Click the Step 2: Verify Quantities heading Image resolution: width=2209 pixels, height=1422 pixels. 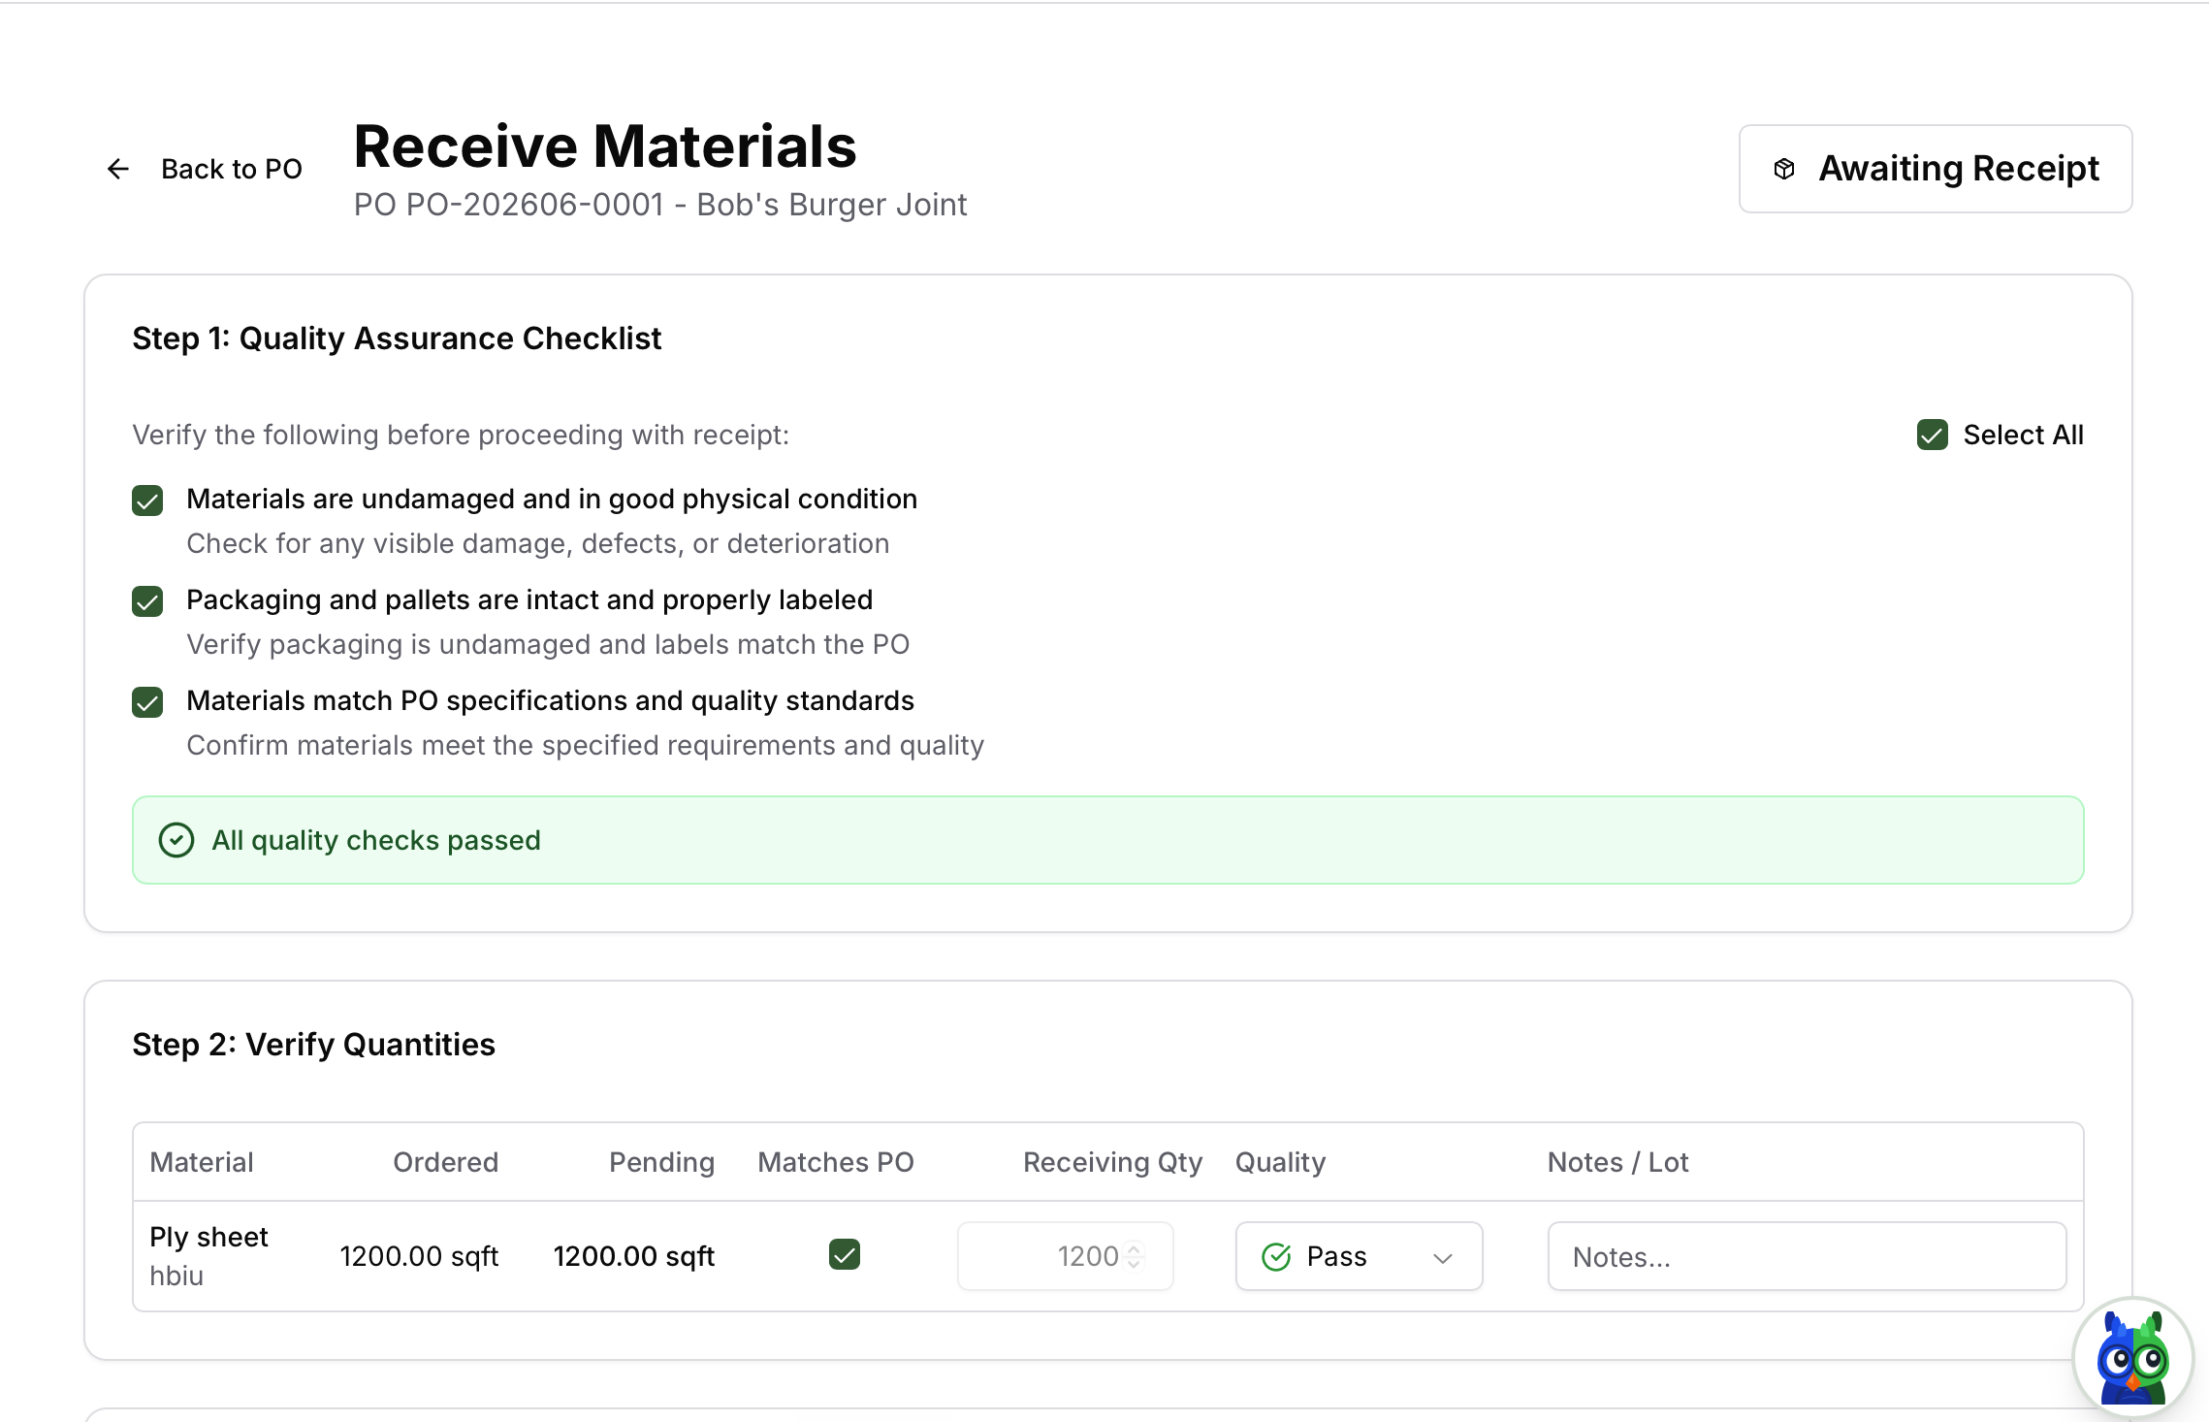[x=313, y=1045]
